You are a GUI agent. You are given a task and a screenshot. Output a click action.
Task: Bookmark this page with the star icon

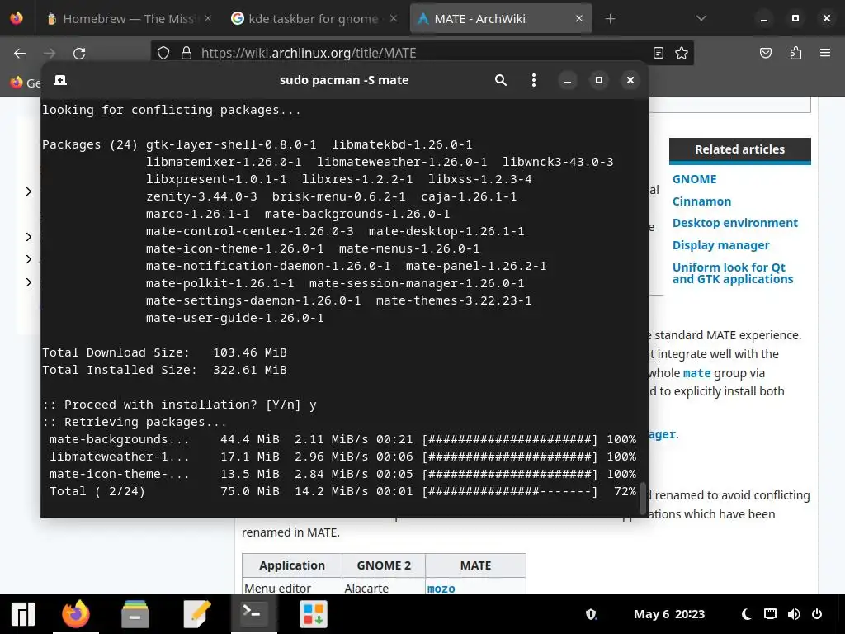pos(682,53)
